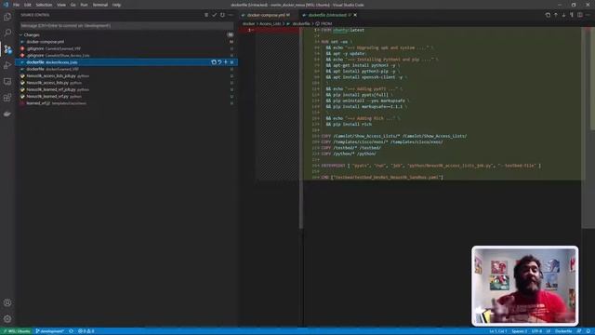The width and height of the screenshot is (595, 335).
Task: Click the VS Code logo in title bar
Action: (x=6, y=5)
